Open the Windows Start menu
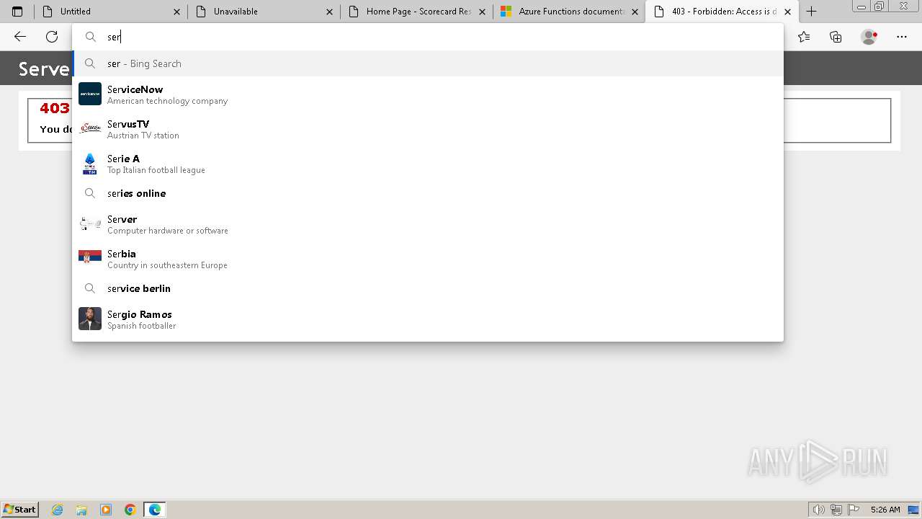 (20, 509)
